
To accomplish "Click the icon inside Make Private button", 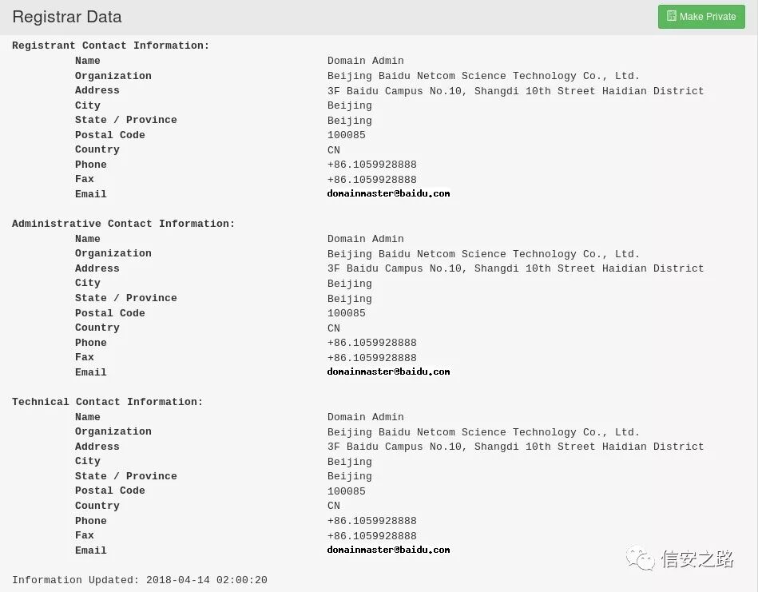I will pos(672,16).
